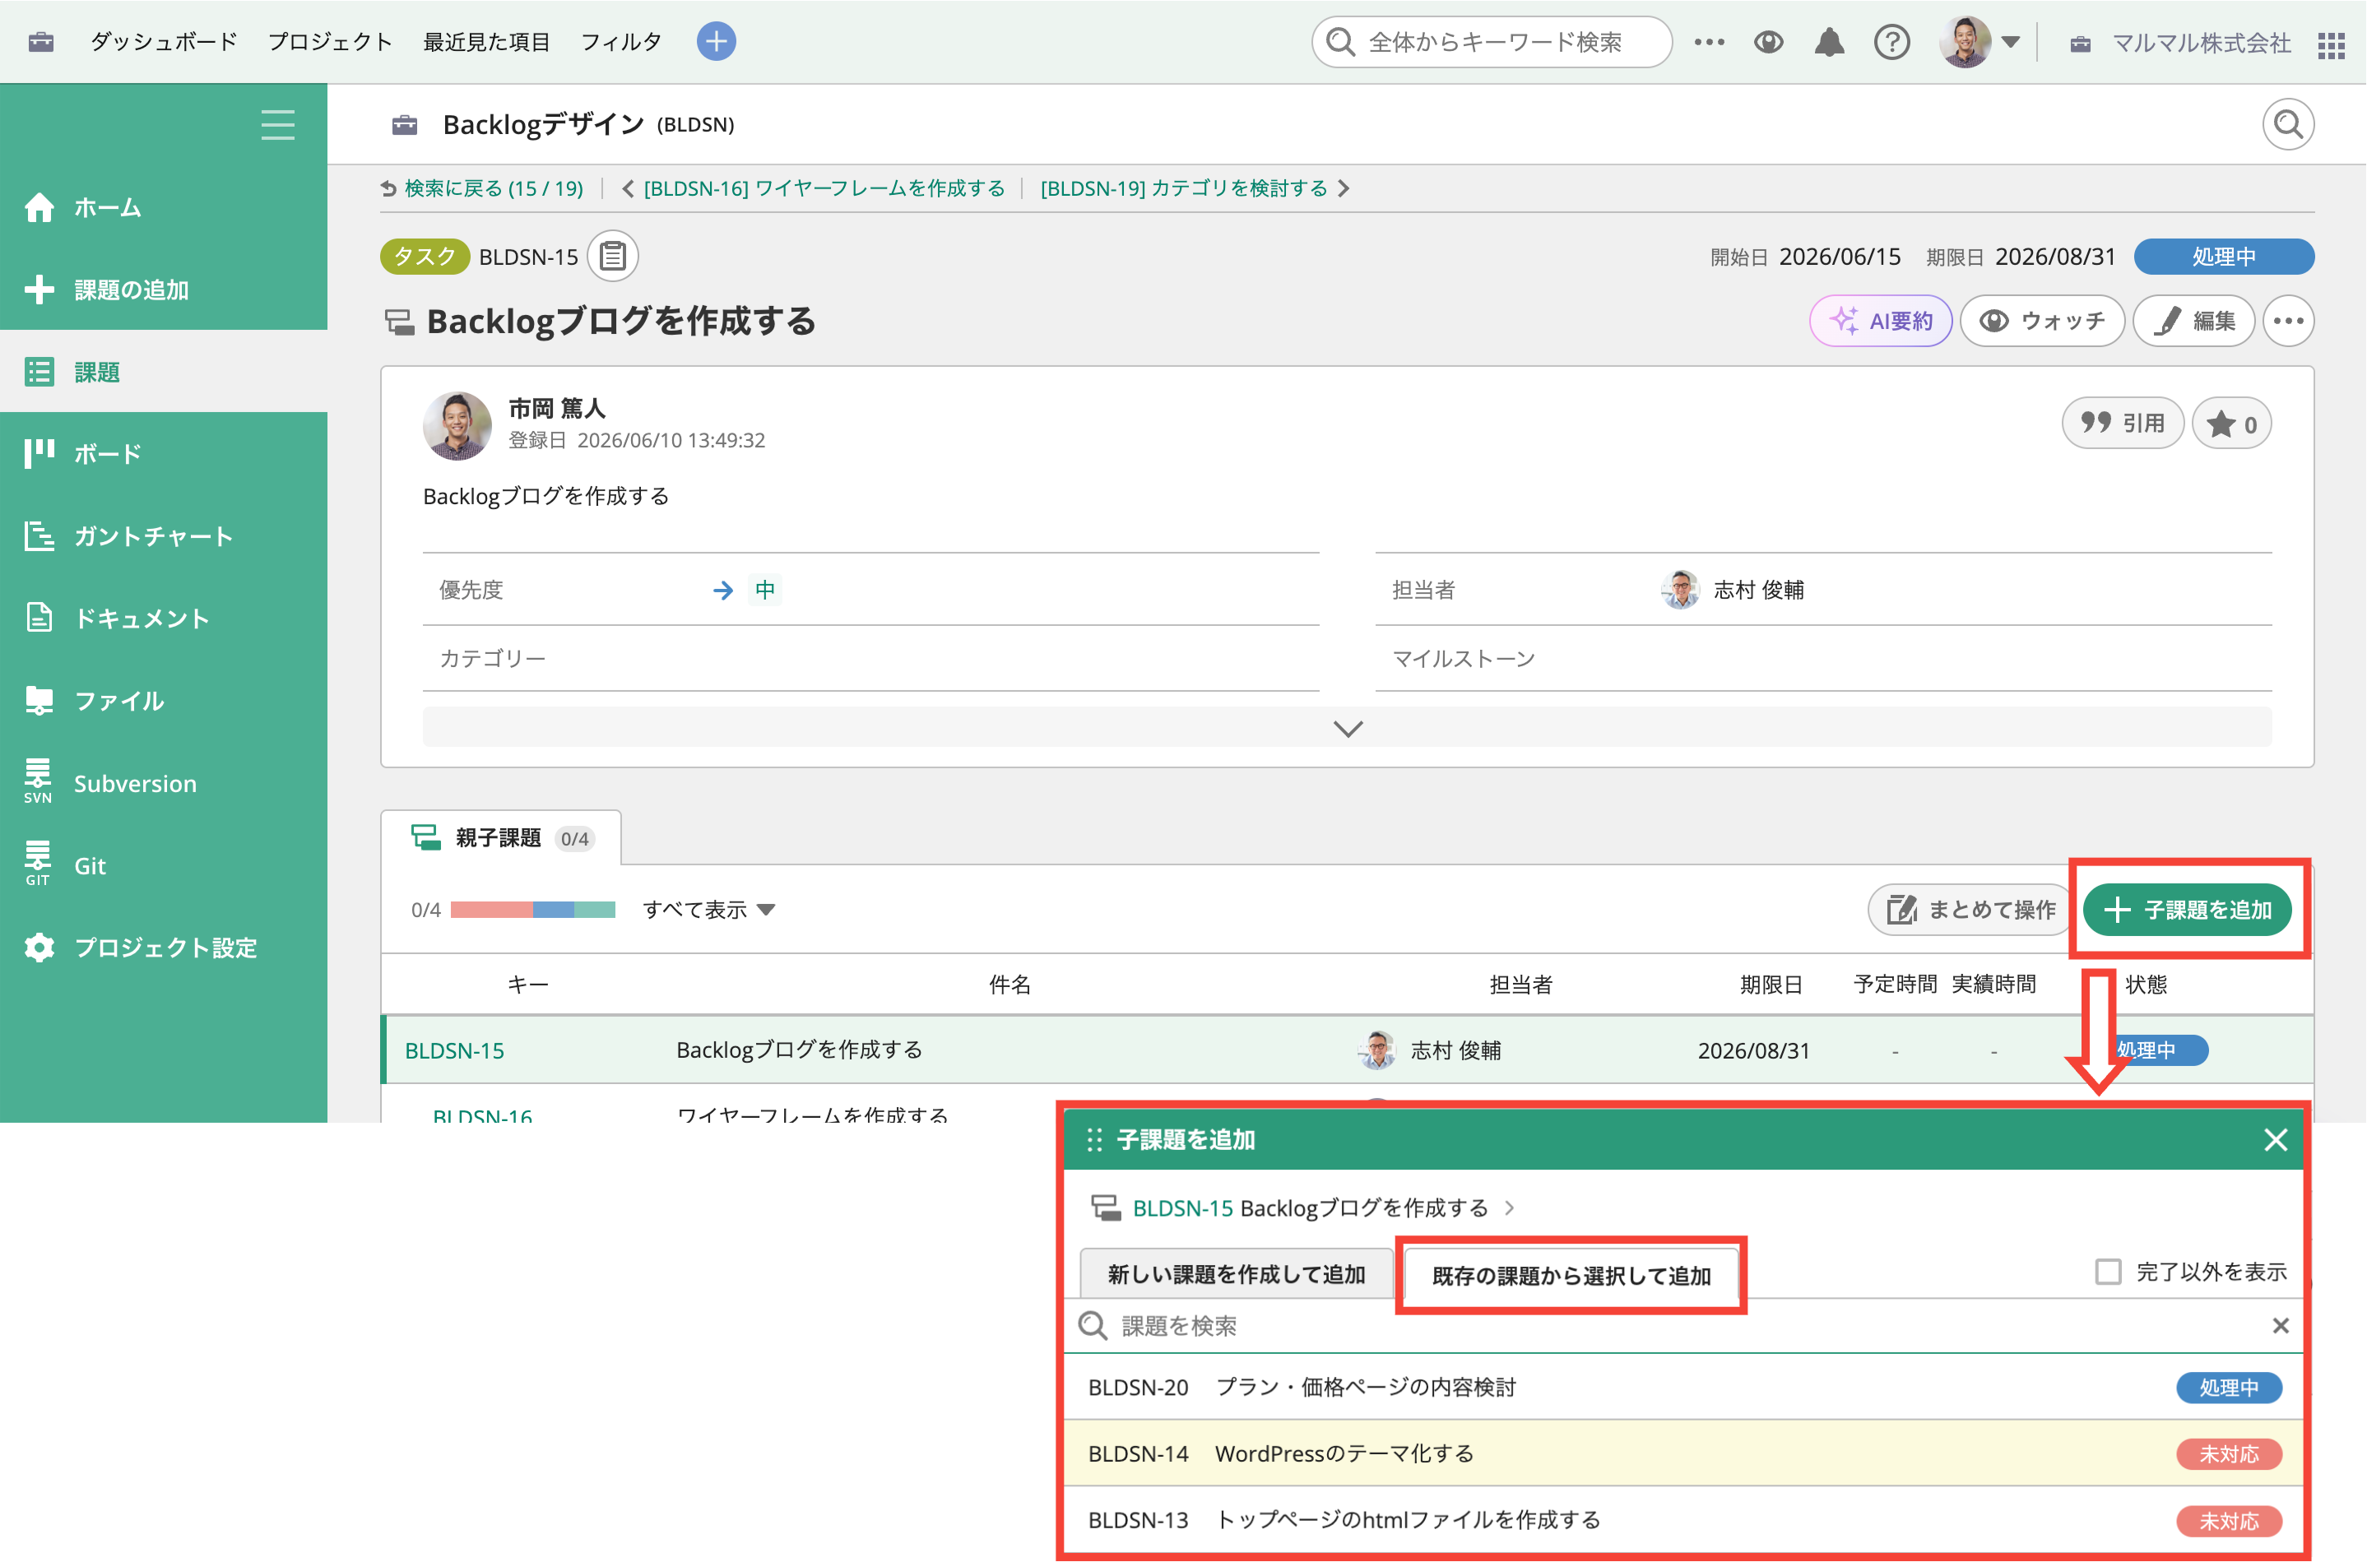Click child issue progress bar
This screenshot has height=1562, width=2367.
533,910
